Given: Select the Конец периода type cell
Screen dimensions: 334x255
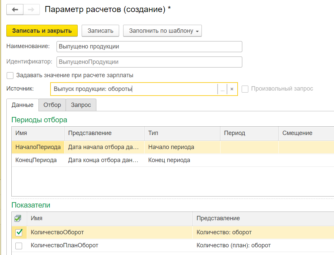Looking at the screenshot, I should point(182,160).
